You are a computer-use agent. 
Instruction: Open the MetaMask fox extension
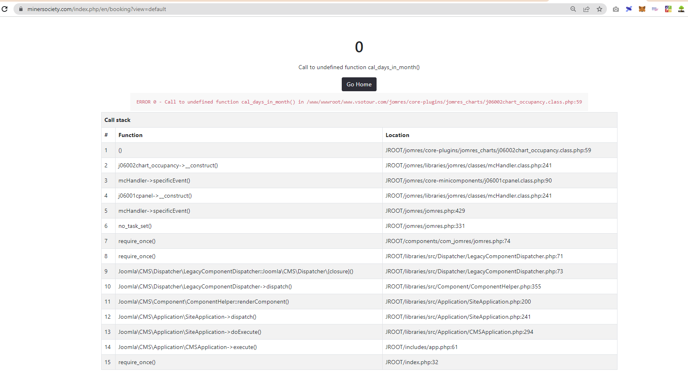pyautogui.click(x=642, y=9)
